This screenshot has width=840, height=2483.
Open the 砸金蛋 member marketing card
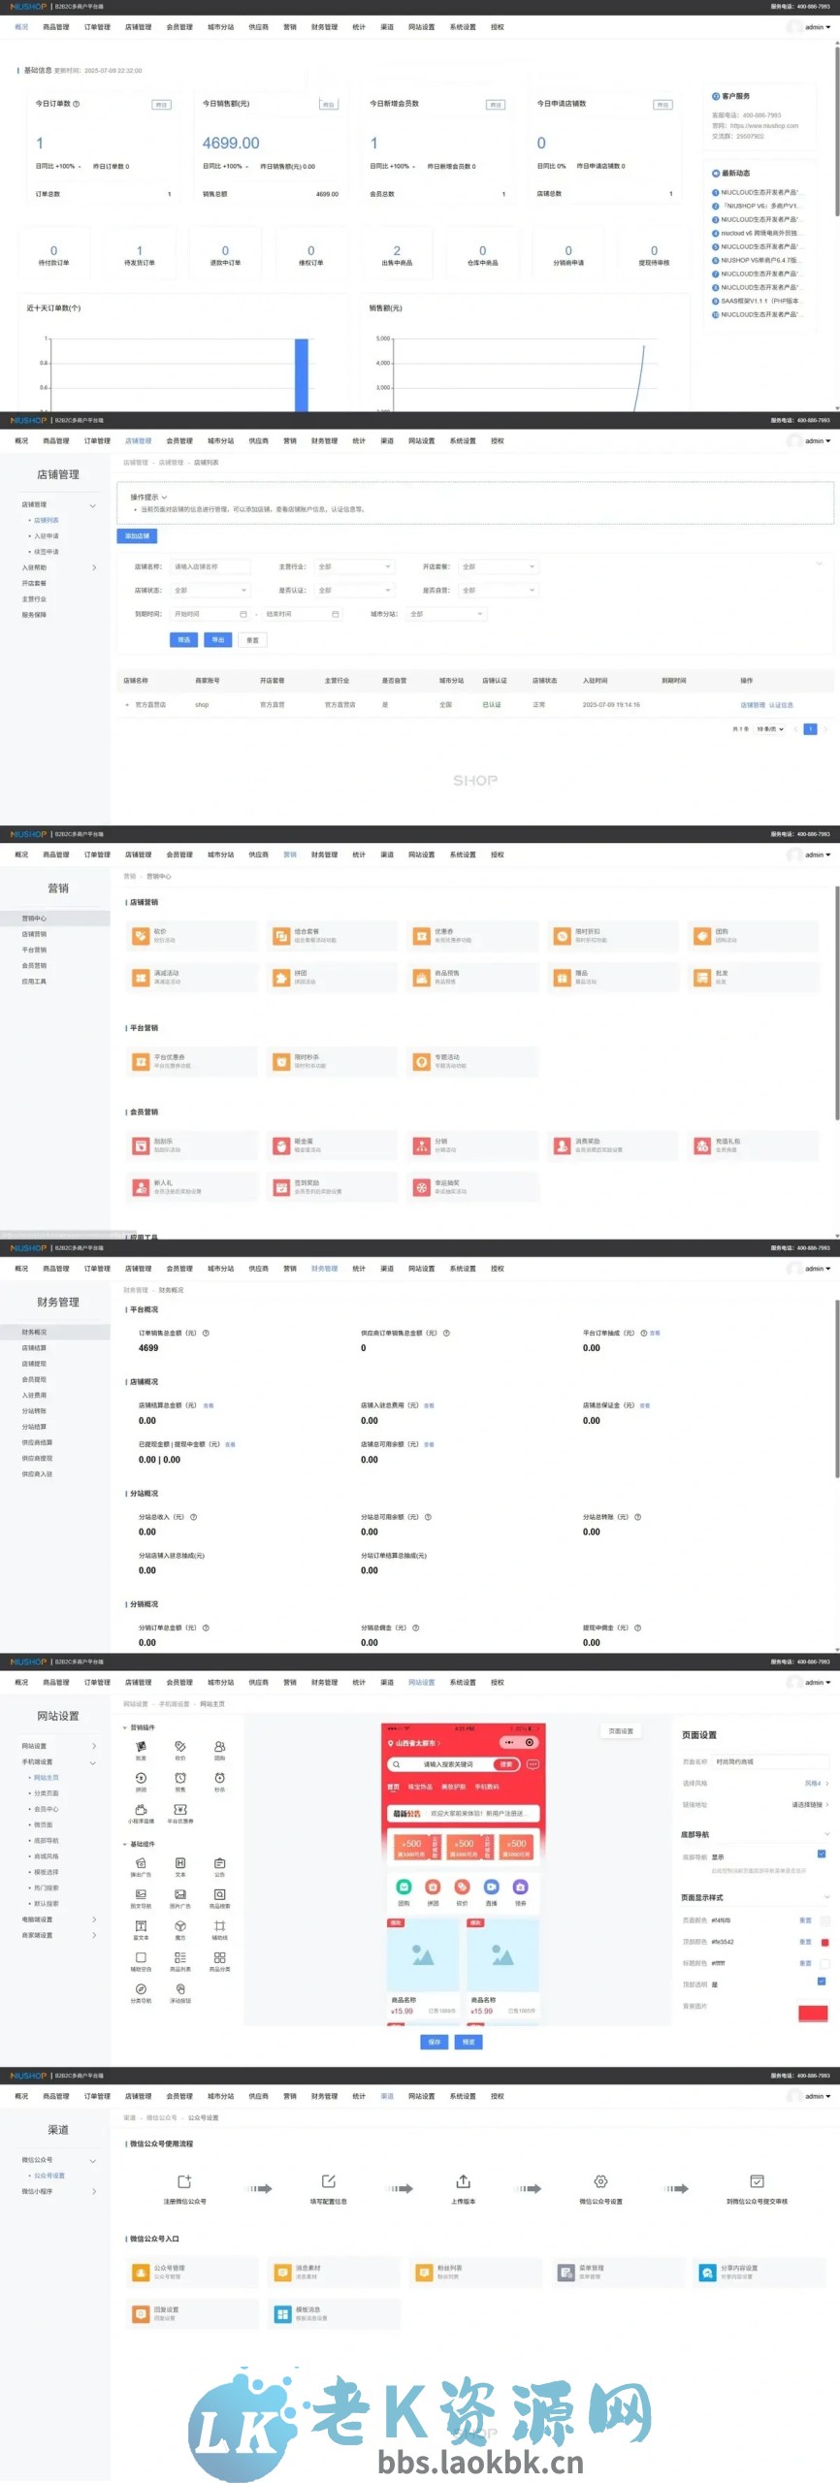coord(332,1146)
